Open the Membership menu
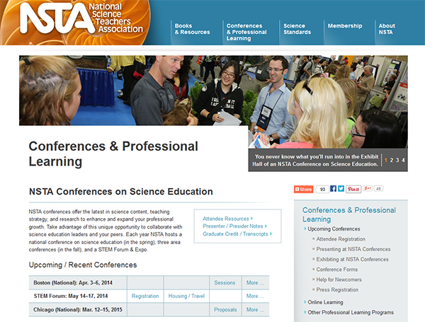The image size is (425, 322). (345, 26)
